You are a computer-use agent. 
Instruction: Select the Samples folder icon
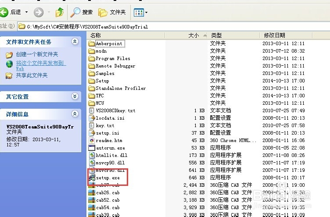(x=92, y=74)
